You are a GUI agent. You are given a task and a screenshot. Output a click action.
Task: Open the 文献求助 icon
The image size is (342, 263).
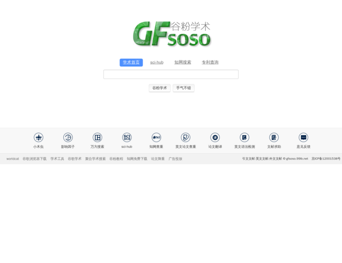(274, 137)
